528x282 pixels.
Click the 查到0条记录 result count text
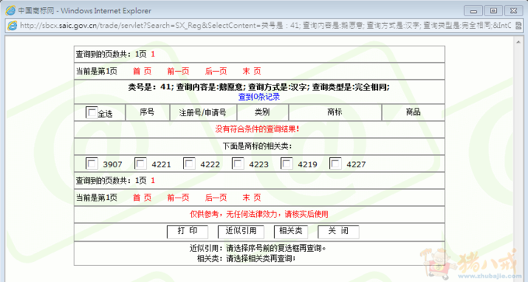pyautogui.click(x=259, y=97)
